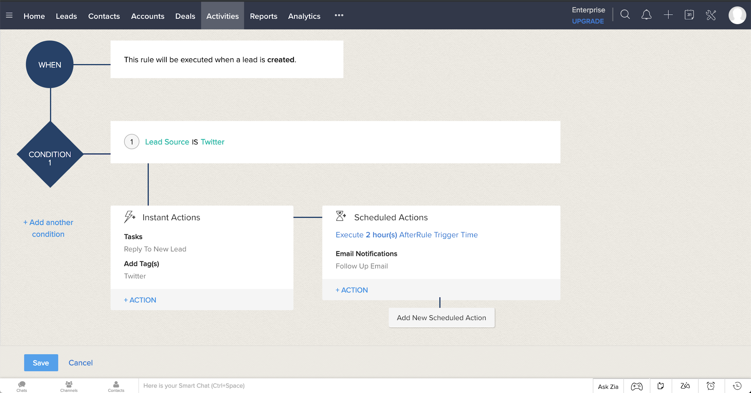The width and height of the screenshot is (751, 393).
Task: Edit the 2 hour(s) execution delay
Action: tap(381, 235)
